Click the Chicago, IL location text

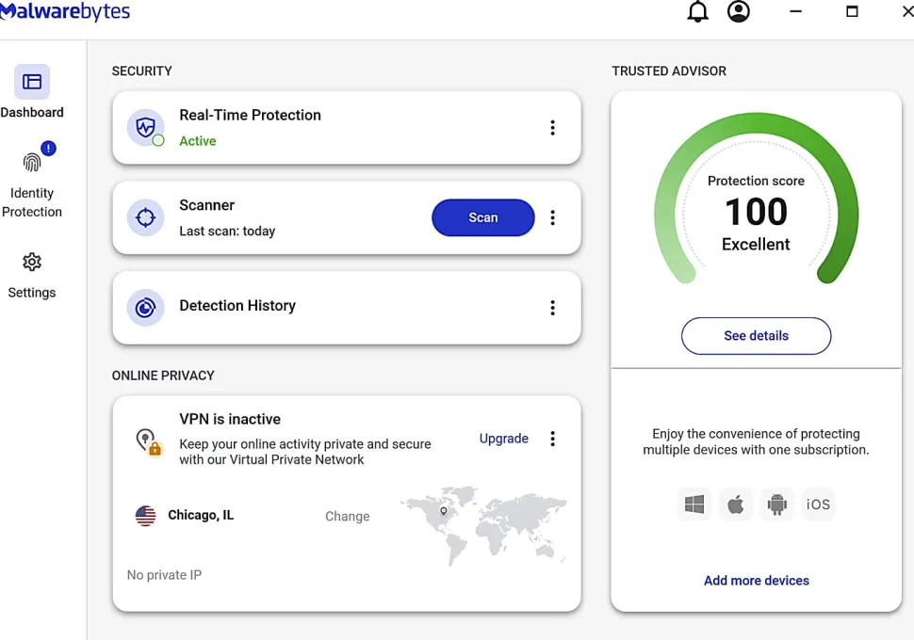201,516
